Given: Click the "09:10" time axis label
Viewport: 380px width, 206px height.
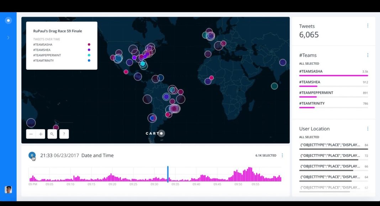Looking at the screenshot, I should click(70, 184).
